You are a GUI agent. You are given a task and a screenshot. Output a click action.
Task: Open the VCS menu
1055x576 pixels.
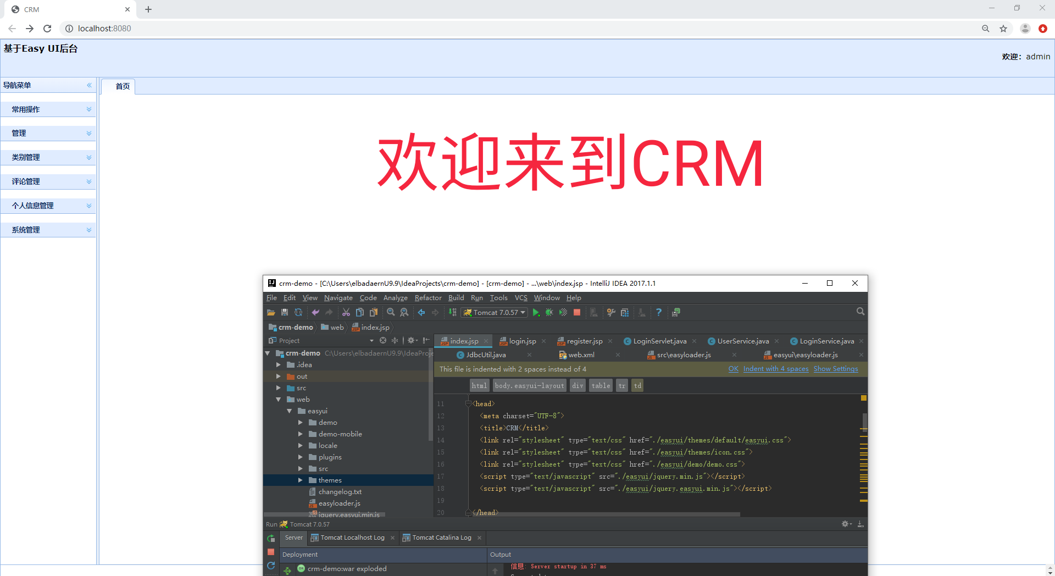521,298
